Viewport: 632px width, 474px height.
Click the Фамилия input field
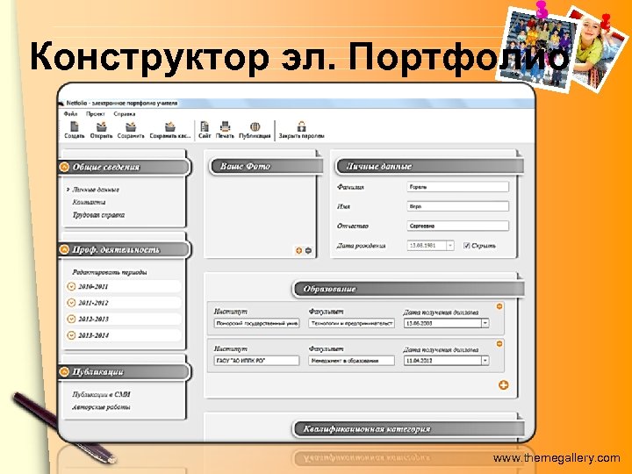[458, 187]
